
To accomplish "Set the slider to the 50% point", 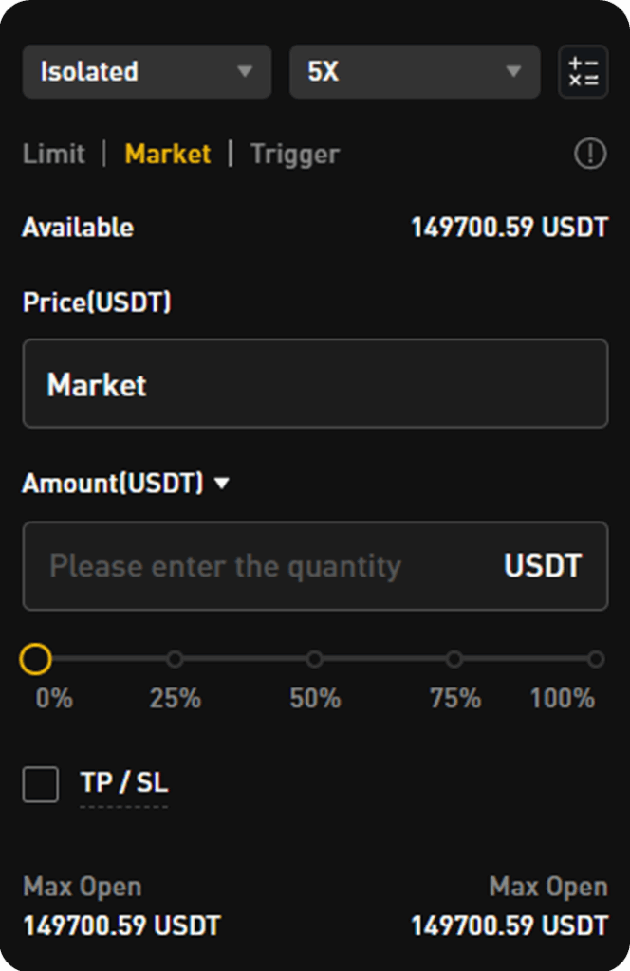I will coord(315,659).
